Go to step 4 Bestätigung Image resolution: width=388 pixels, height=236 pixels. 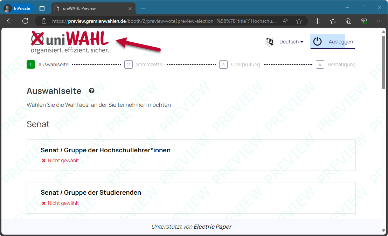click(x=336, y=64)
